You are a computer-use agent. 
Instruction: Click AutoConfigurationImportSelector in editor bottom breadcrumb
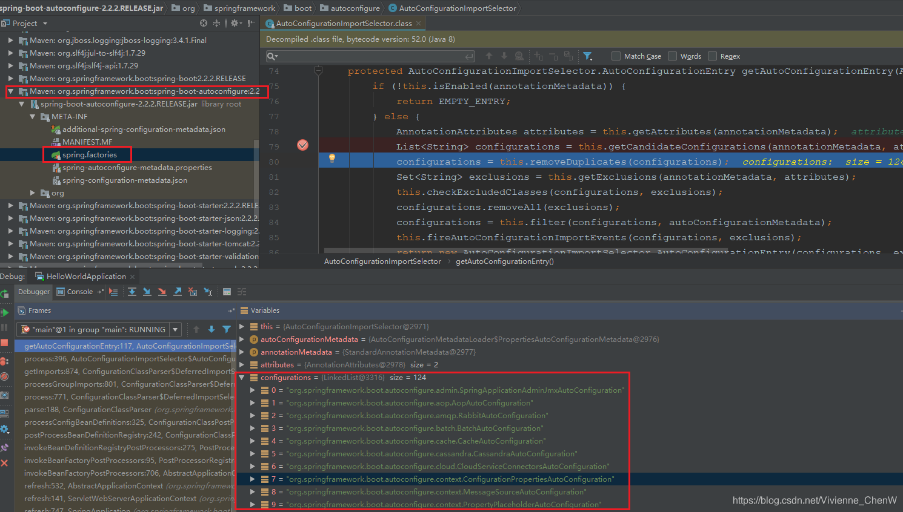point(382,261)
